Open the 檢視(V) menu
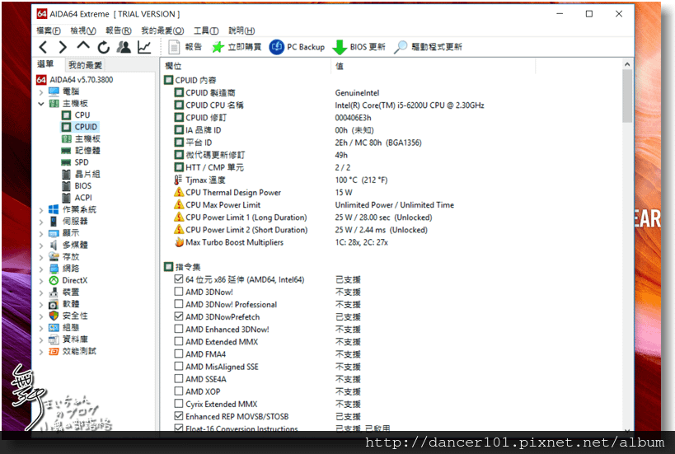 point(83,30)
